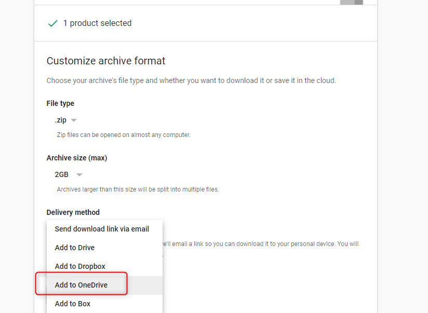Click the File type label
The image size is (428, 313).
[x=60, y=103]
